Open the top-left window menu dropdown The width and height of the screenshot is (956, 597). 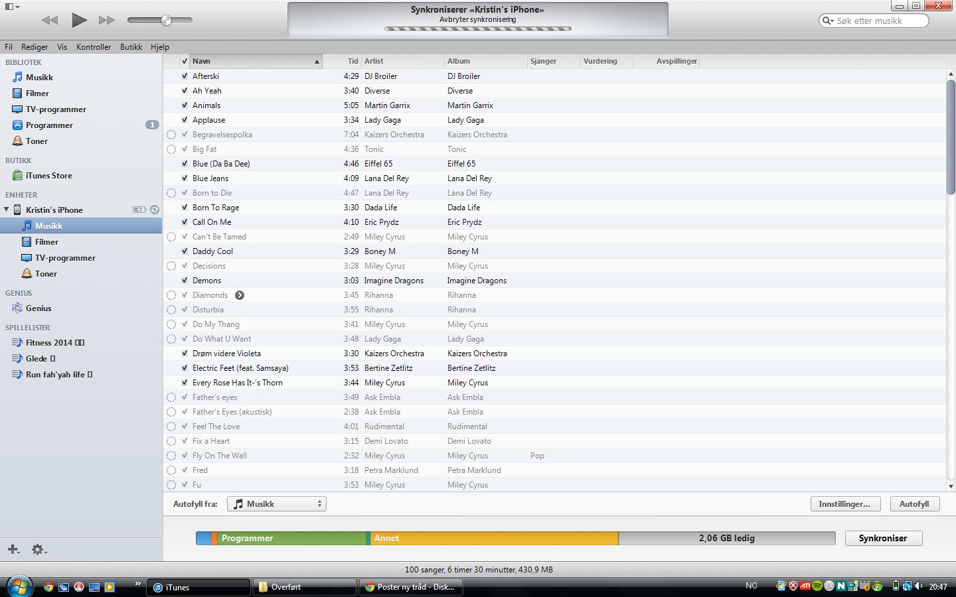[x=12, y=7]
